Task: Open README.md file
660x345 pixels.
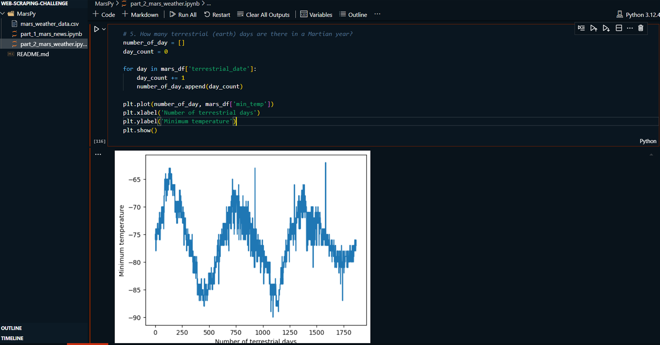Action: pyautogui.click(x=33, y=54)
